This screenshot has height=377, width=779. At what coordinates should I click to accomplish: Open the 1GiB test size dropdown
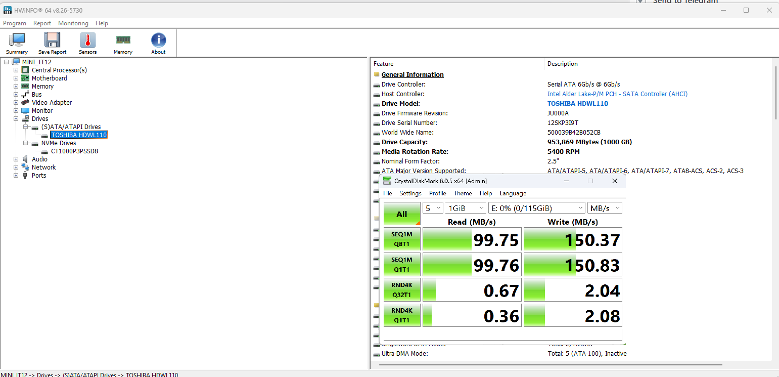[x=466, y=208]
